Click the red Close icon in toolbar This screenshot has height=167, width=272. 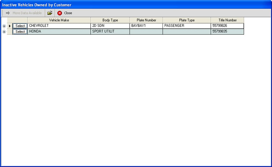click(60, 13)
